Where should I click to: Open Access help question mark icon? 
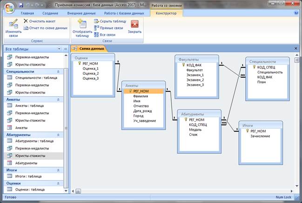tap(296, 13)
